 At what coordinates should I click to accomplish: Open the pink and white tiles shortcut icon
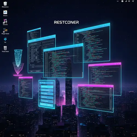coord(5,21)
